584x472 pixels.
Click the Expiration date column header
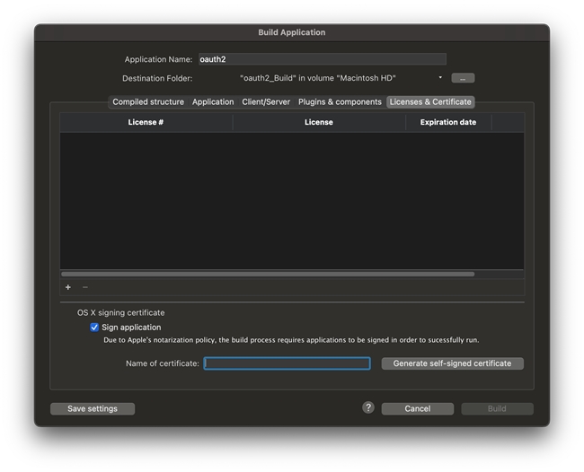447,122
